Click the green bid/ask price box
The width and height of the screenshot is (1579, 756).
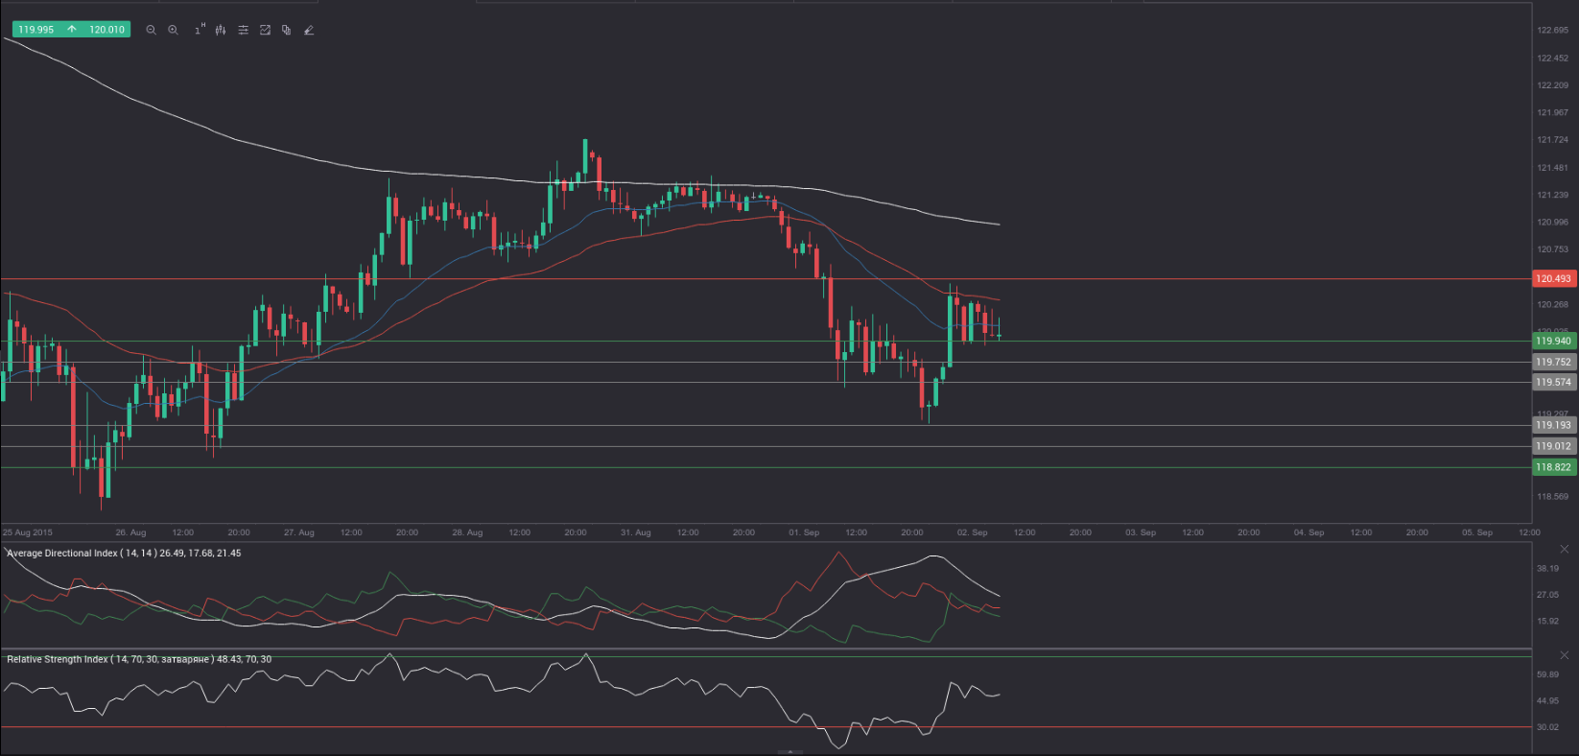click(71, 30)
